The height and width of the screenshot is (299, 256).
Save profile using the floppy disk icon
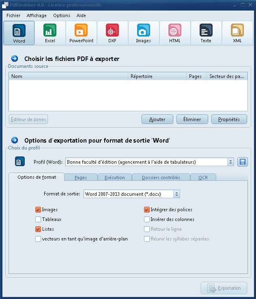[243, 162]
